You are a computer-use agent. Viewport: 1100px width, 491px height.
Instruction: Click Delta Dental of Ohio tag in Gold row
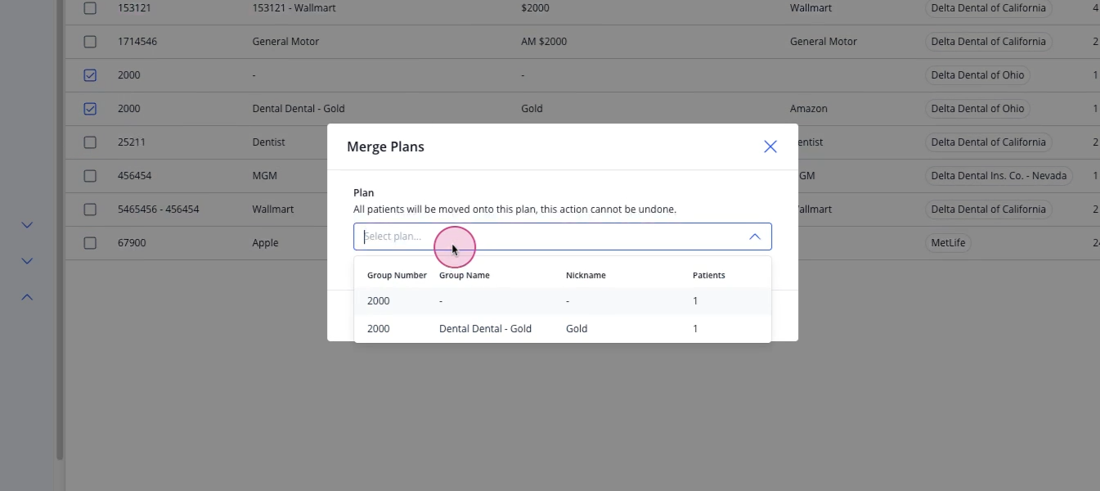[x=977, y=109]
